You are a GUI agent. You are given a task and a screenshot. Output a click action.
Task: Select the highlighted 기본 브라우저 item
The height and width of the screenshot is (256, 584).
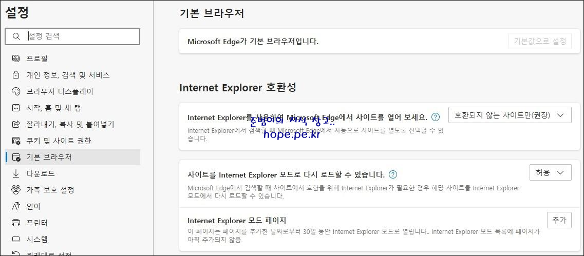(72, 157)
